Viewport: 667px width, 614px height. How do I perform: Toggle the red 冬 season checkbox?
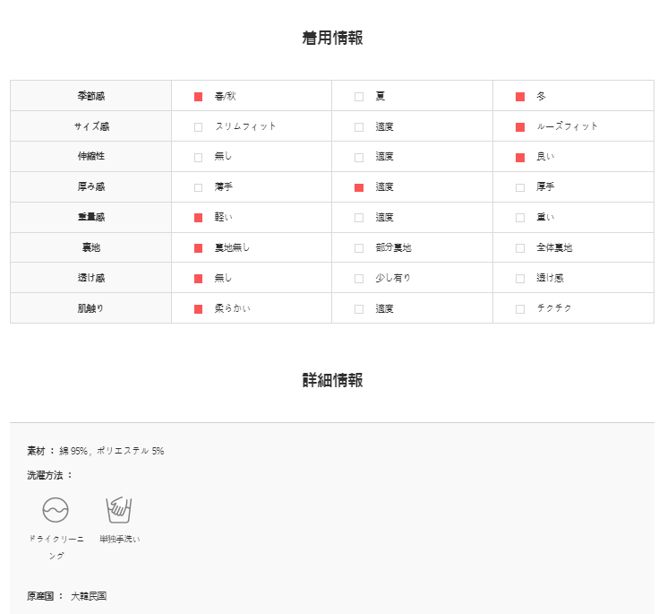coord(520,97)
